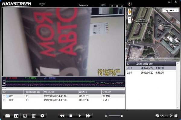Stop the video playback
Image resolution: width=181 pixels, height=120 pixels.
(71, 116)
